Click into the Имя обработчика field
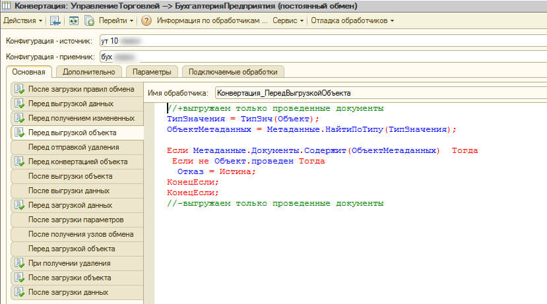Screen dimensions: 547x304 [380, 93]
